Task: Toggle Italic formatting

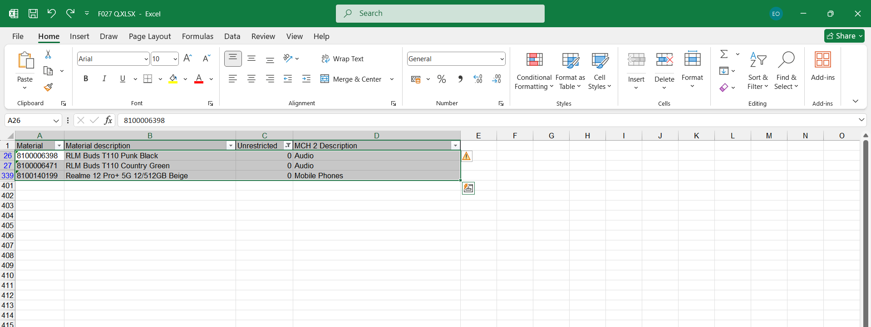Action: coord(104,79)
